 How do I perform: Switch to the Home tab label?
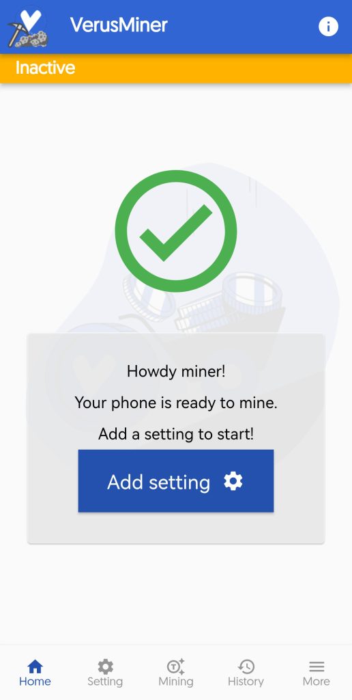click(x=35, y=682)
